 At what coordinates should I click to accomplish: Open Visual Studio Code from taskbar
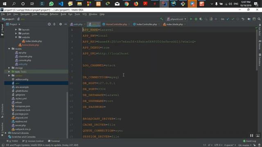pos(61,4)
